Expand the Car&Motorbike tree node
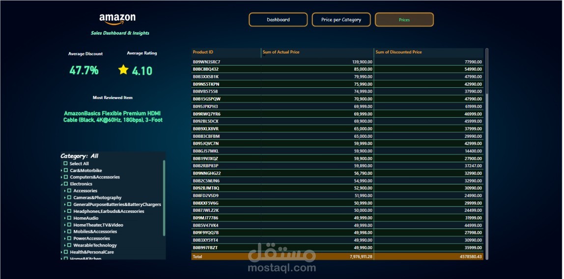The width and height of the screenshot is (564, 279). pyautogui.click(x=61, y=171)
